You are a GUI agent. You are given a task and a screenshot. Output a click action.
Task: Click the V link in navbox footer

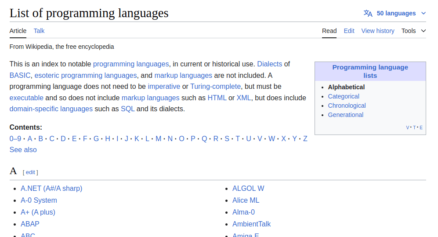pyautogui.click(x=408, y=128)
